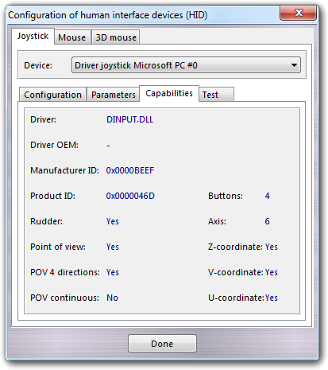
Task: Click the Buttons: label
Action: [x=226, y=196]
